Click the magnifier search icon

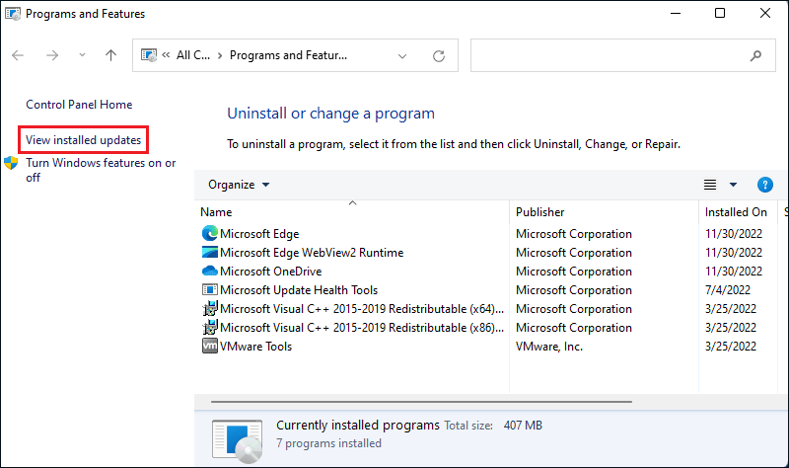(755, 55)
